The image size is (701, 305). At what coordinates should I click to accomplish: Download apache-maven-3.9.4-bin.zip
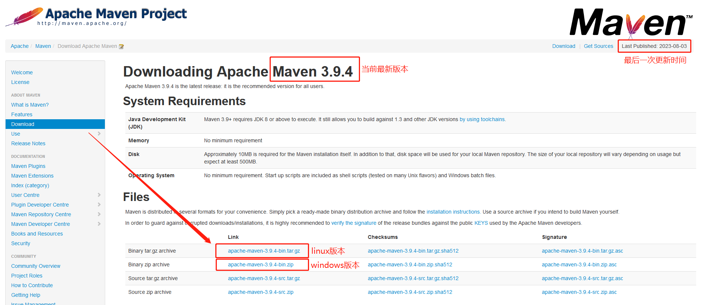[x=261, y=265]
